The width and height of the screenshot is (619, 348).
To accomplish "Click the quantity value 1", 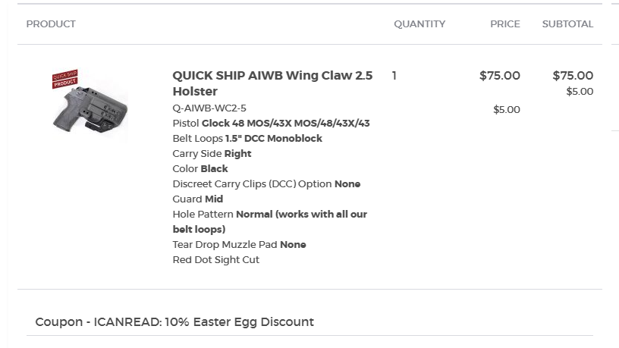I will [x=394, y=76].
